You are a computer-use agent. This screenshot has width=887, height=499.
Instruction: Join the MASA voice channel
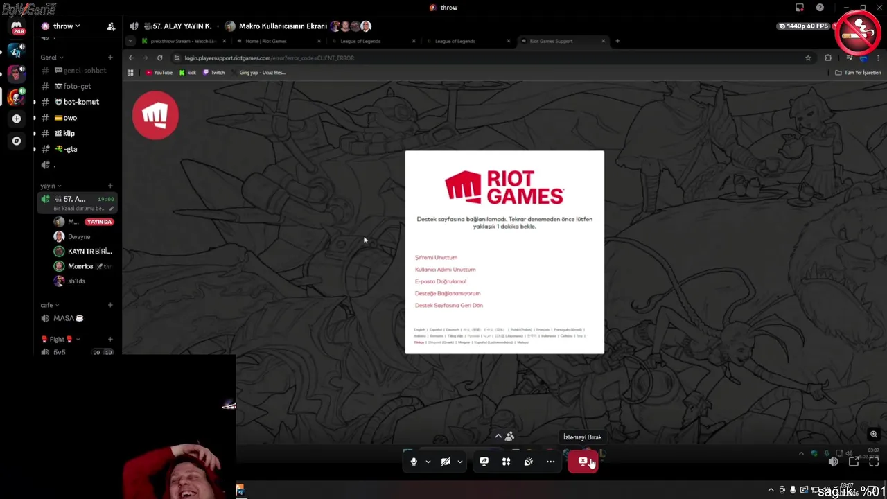click(76, 318)
